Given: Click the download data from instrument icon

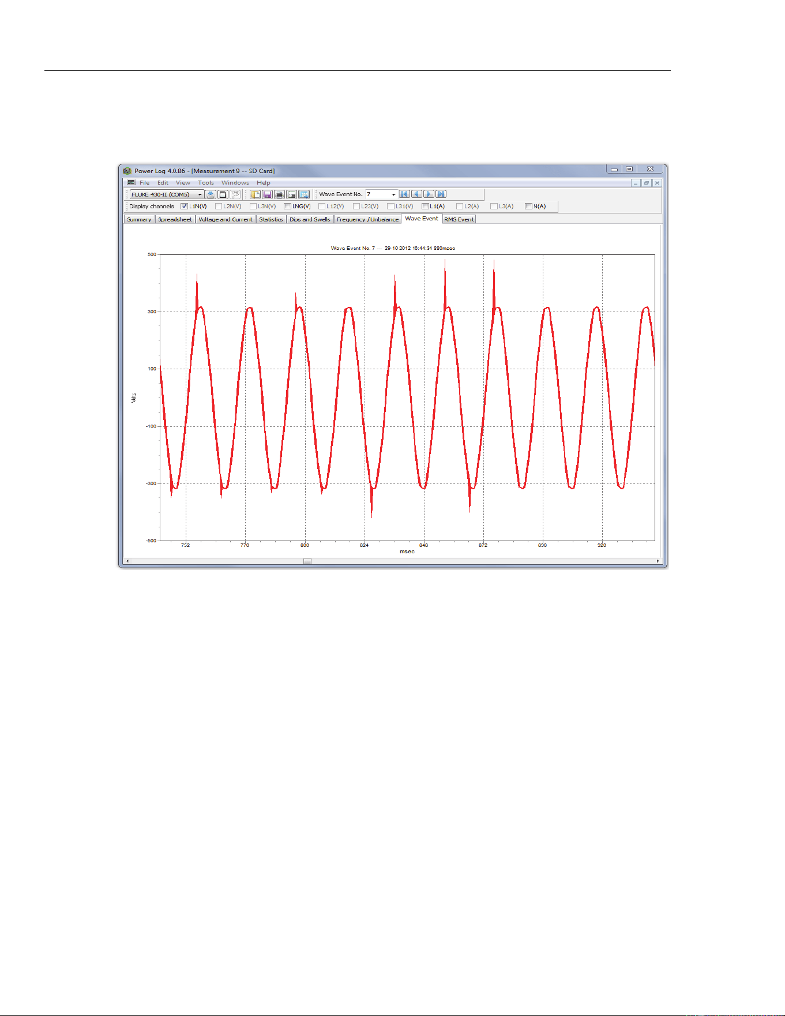Looking at the screenshot, I should coord(211,194).
